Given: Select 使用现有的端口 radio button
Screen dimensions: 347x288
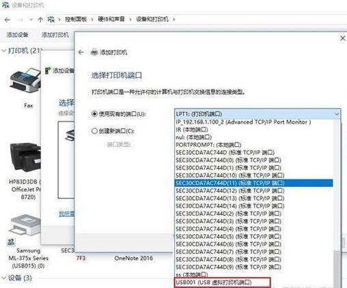Looking at the screenshot, I should (x=94, y=113).
